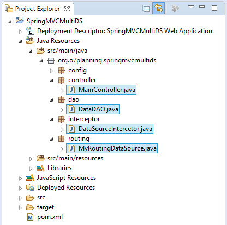Viewport: 227px width, 225px height.
Task: Open the View Menu dropdown triangle
Action: coord(191,7)
